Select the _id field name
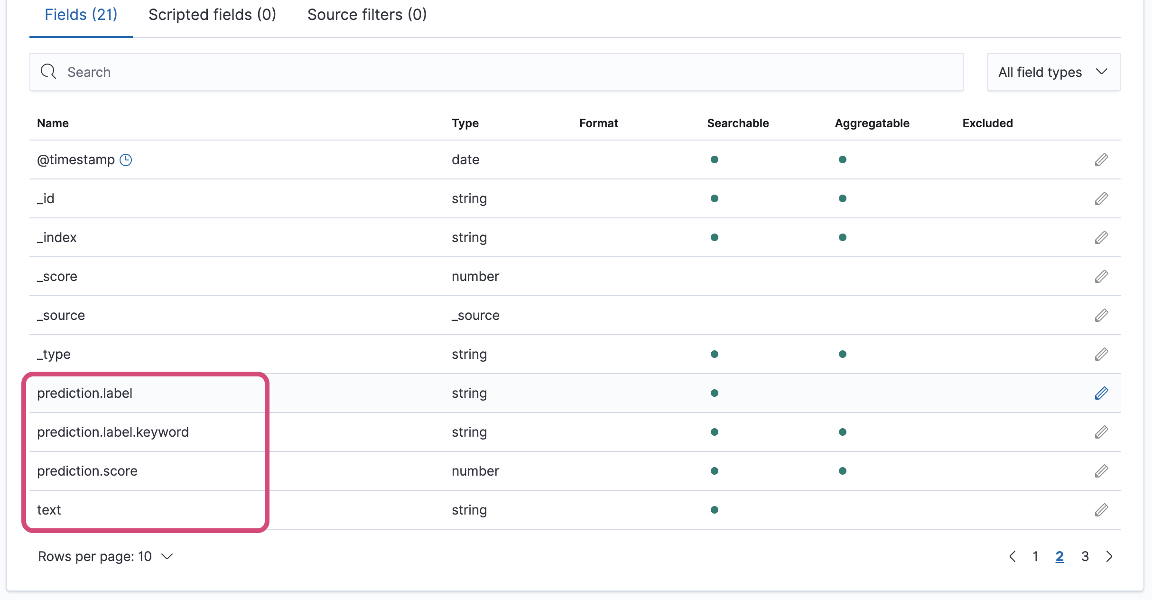 (46, 198)
